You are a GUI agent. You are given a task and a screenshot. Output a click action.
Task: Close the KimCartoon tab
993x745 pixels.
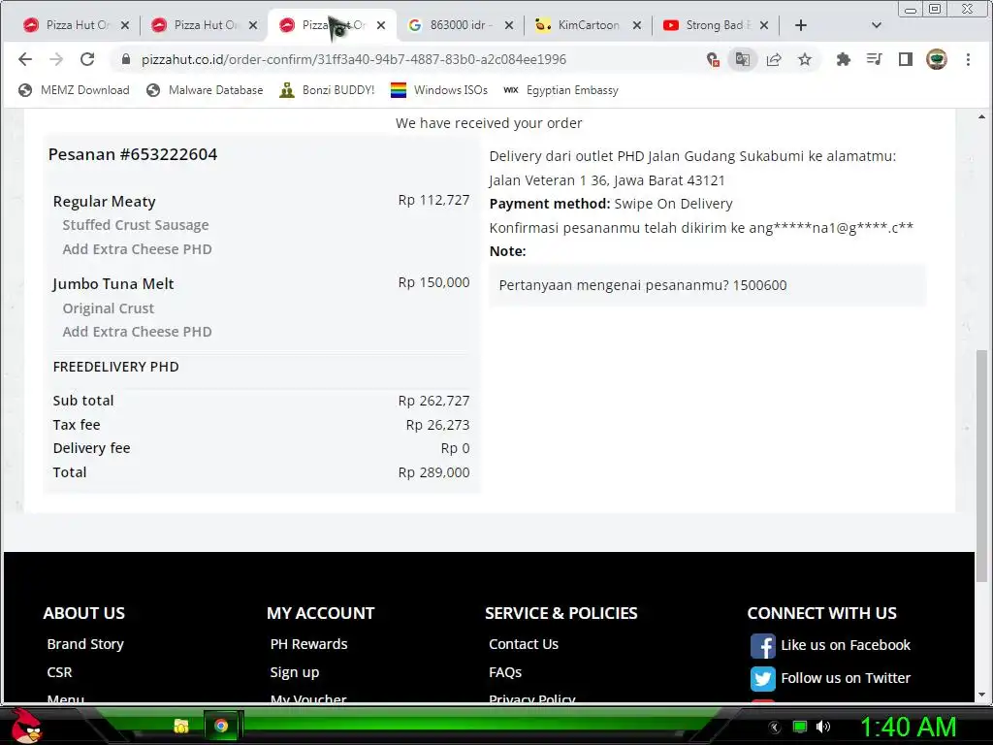point(636,25)
